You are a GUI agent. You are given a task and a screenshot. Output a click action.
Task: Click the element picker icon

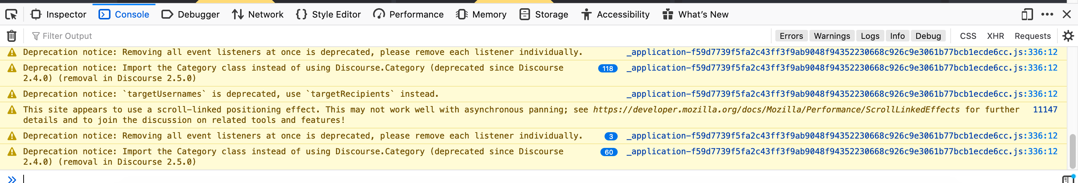pos(11,15)
